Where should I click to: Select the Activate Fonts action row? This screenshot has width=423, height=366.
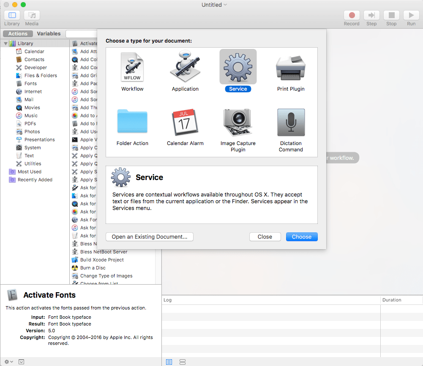[x=84, y=43]
